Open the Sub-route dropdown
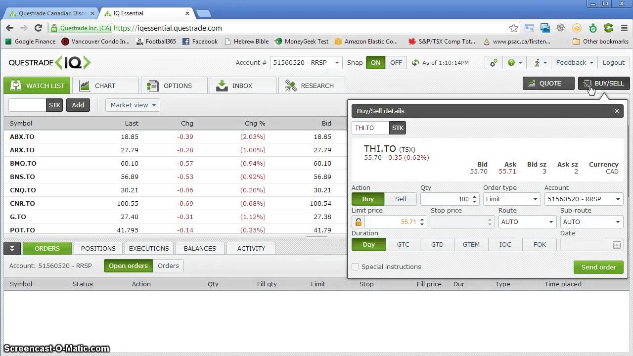633x356 pixels. pyautogui.click(x=591, y=222)
